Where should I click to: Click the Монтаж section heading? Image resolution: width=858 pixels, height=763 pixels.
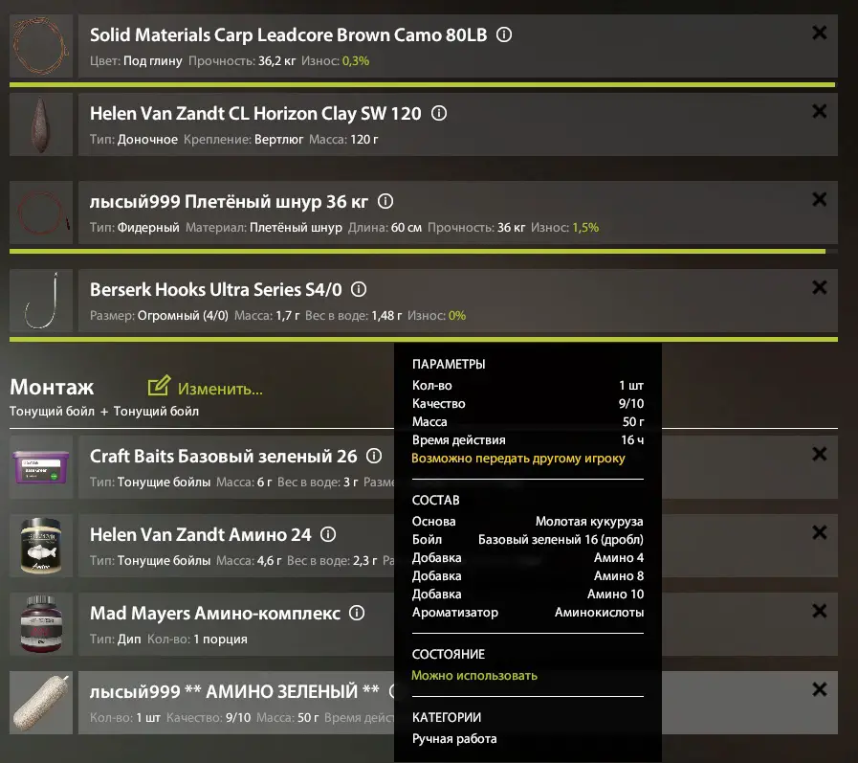pyautogui.click(x=52, y=388)
